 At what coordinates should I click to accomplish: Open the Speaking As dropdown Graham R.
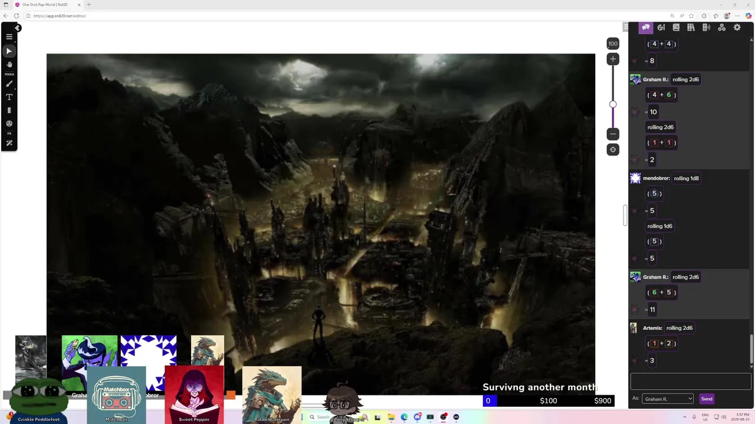[x=667, y=399]
